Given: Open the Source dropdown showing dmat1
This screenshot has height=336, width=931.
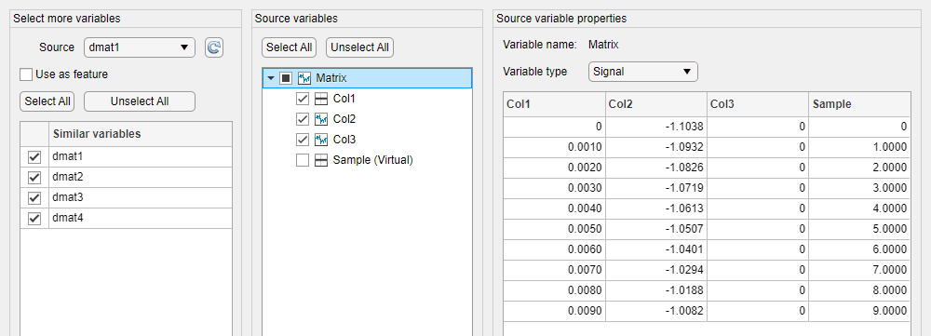Looking at the screenshot, I should [x=140, y=47].
